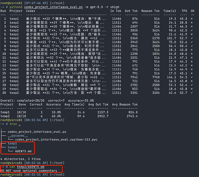This screenshot has width=199, height=177.
Task: Click the 'correct=7' summary text
Action: coord(56,101)
